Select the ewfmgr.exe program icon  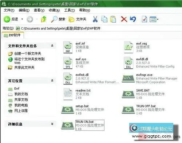click(x=128, y=78)
